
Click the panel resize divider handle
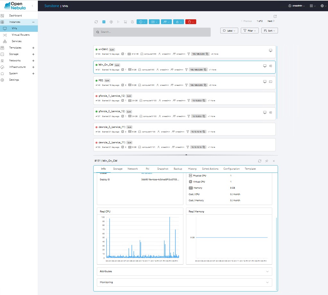coord(186,155)
